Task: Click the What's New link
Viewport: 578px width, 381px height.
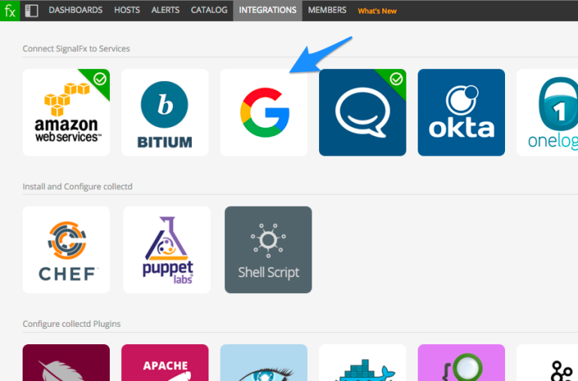Action: pyautogui.click(x=377, y=11)
